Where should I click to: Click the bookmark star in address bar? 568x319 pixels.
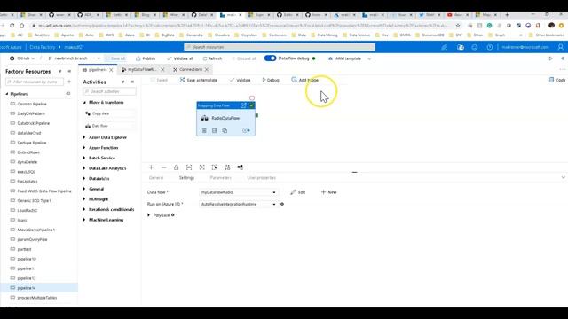click(458, 26)
